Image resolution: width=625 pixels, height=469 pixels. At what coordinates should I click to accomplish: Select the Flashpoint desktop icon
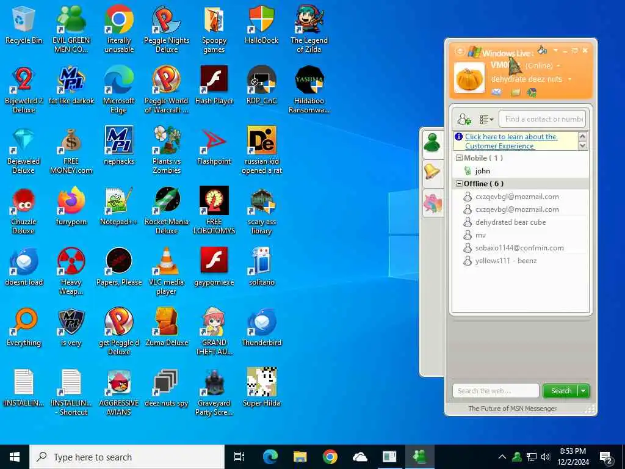(x=214, y=146)
